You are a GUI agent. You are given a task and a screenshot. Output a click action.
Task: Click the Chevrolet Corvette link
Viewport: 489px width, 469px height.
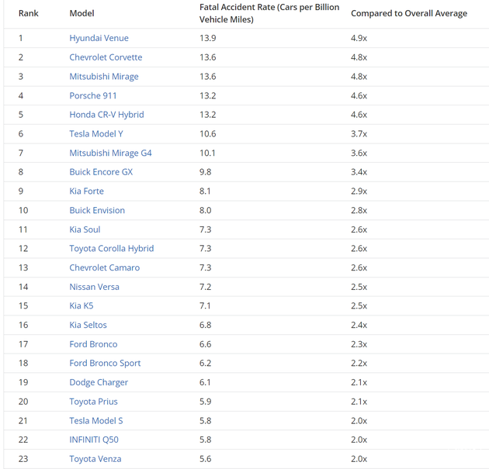click(x=106, y=57)
